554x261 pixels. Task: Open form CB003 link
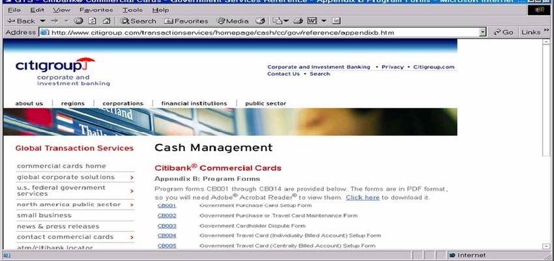pyautogui.click(x=167, y=226)
